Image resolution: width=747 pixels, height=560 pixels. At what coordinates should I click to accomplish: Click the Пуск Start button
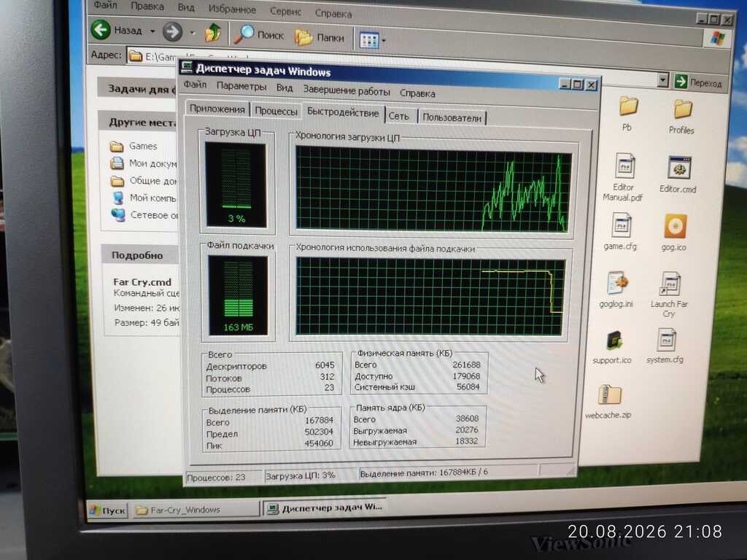coord(108,510)
